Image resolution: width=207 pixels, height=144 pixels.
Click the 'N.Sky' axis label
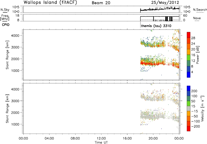point(5,10)
